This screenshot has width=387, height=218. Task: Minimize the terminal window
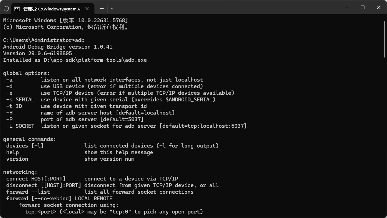coord(347,7)
